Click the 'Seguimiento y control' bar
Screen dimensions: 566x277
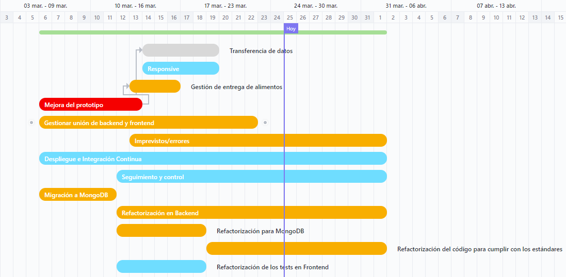251,177
